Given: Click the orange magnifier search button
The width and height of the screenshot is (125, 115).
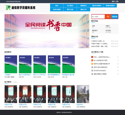Looking at the screenshot, I should (108, 17).
